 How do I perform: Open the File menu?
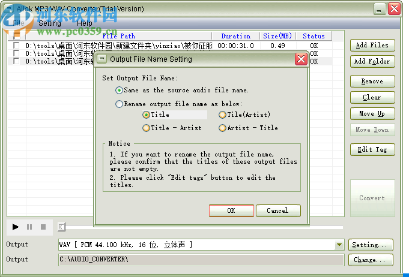tap(19, 23)
